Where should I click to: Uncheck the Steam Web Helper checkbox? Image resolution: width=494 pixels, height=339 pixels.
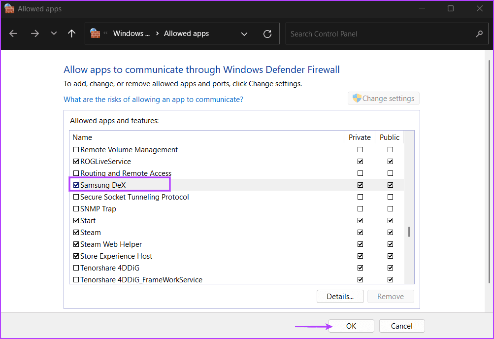pos(76,244)
